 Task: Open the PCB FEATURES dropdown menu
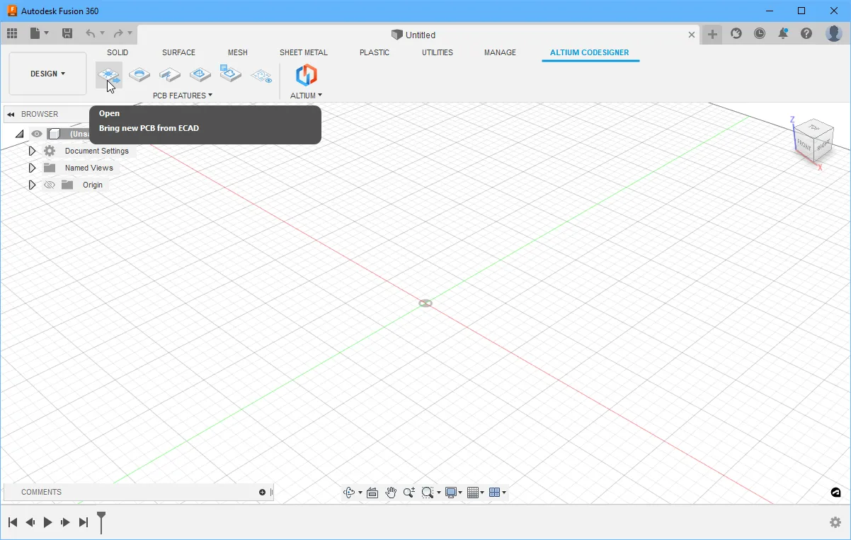click(182, 96)
